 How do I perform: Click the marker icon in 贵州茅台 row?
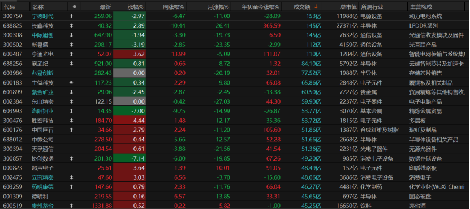pos(71,206)
